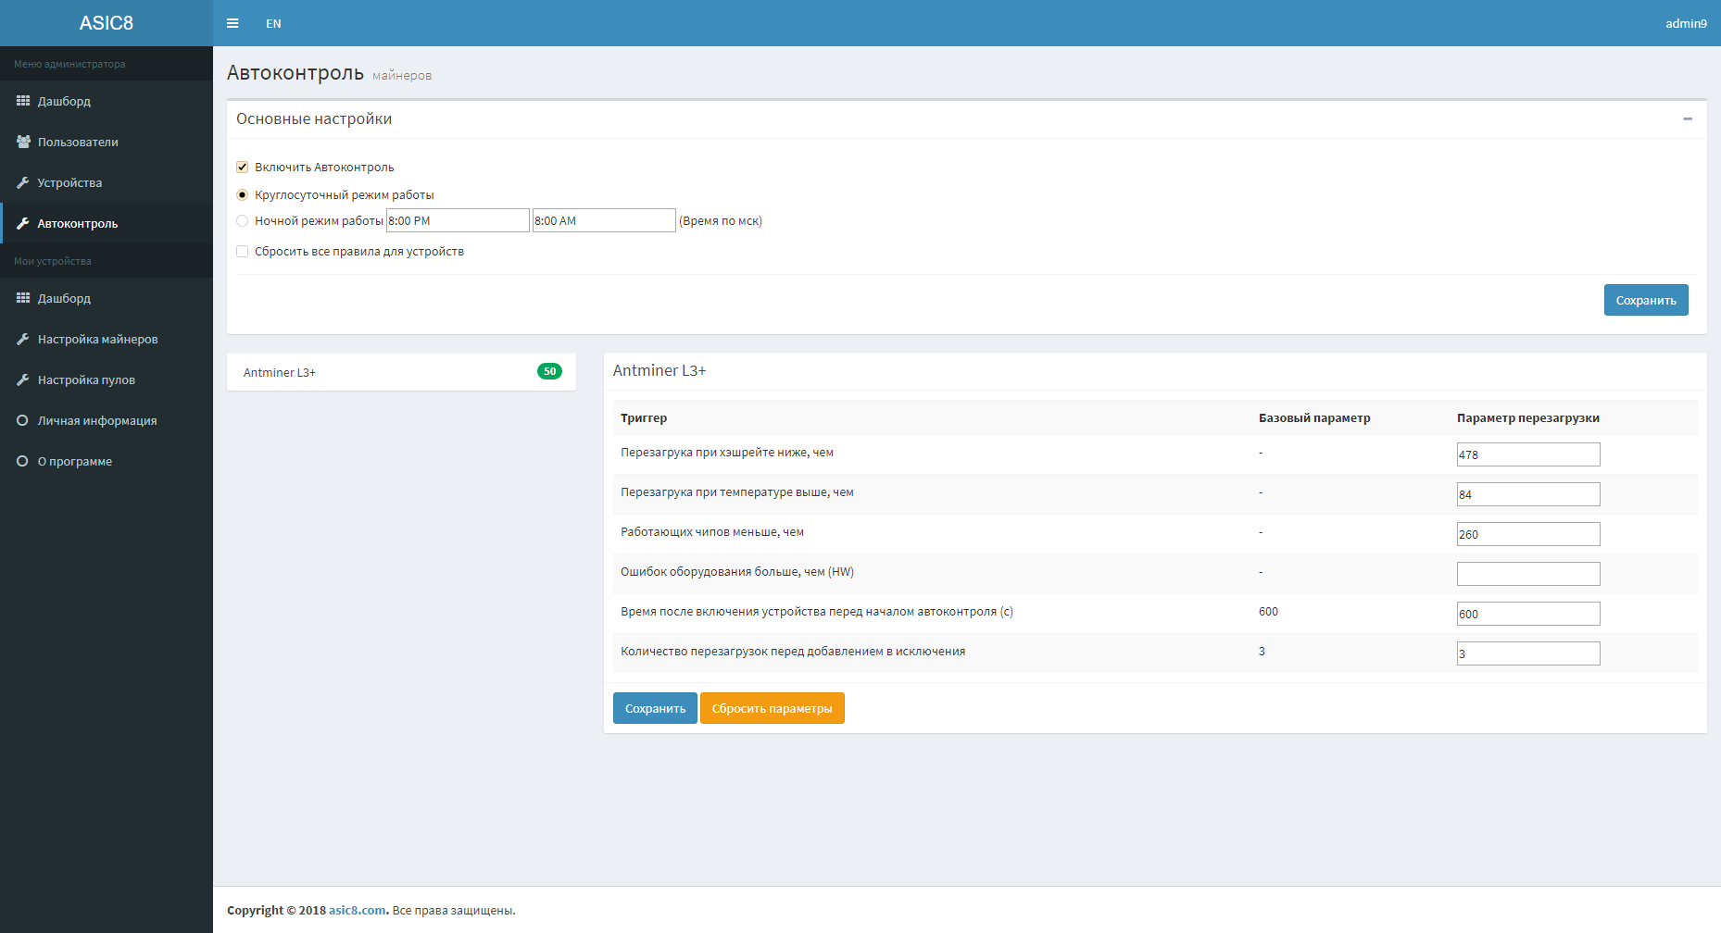Select Antminer L3+ in device list
Image resolution: width=1721 pixels, height=933 pixels.
[x=401, y=372]
